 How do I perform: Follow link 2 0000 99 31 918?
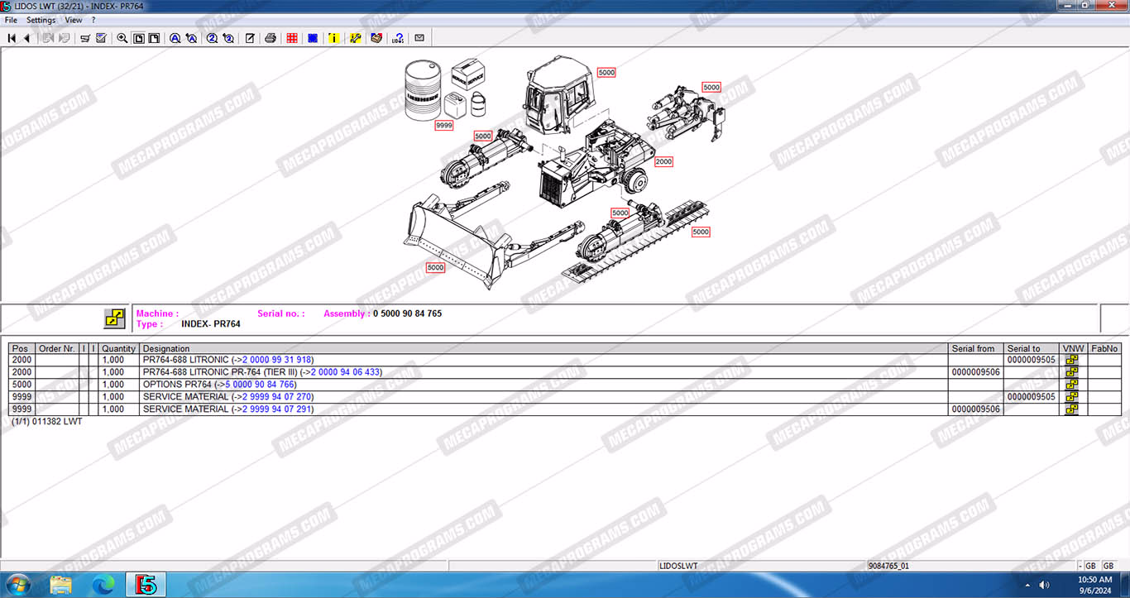[x=277, y=360]
